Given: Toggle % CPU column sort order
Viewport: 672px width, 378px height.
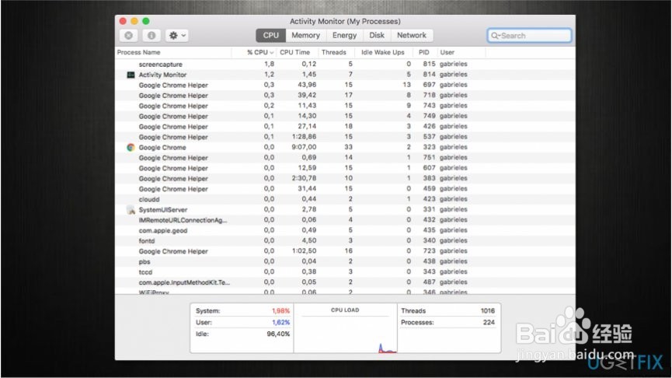Looking at the screenshot, I should point(254,52).
